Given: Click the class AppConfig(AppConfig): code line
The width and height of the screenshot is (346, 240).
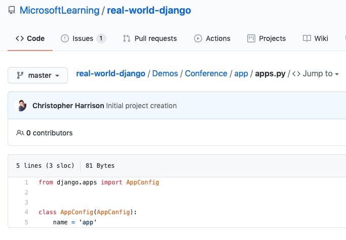Looking at the screenshot, I should tap(88, 212).
